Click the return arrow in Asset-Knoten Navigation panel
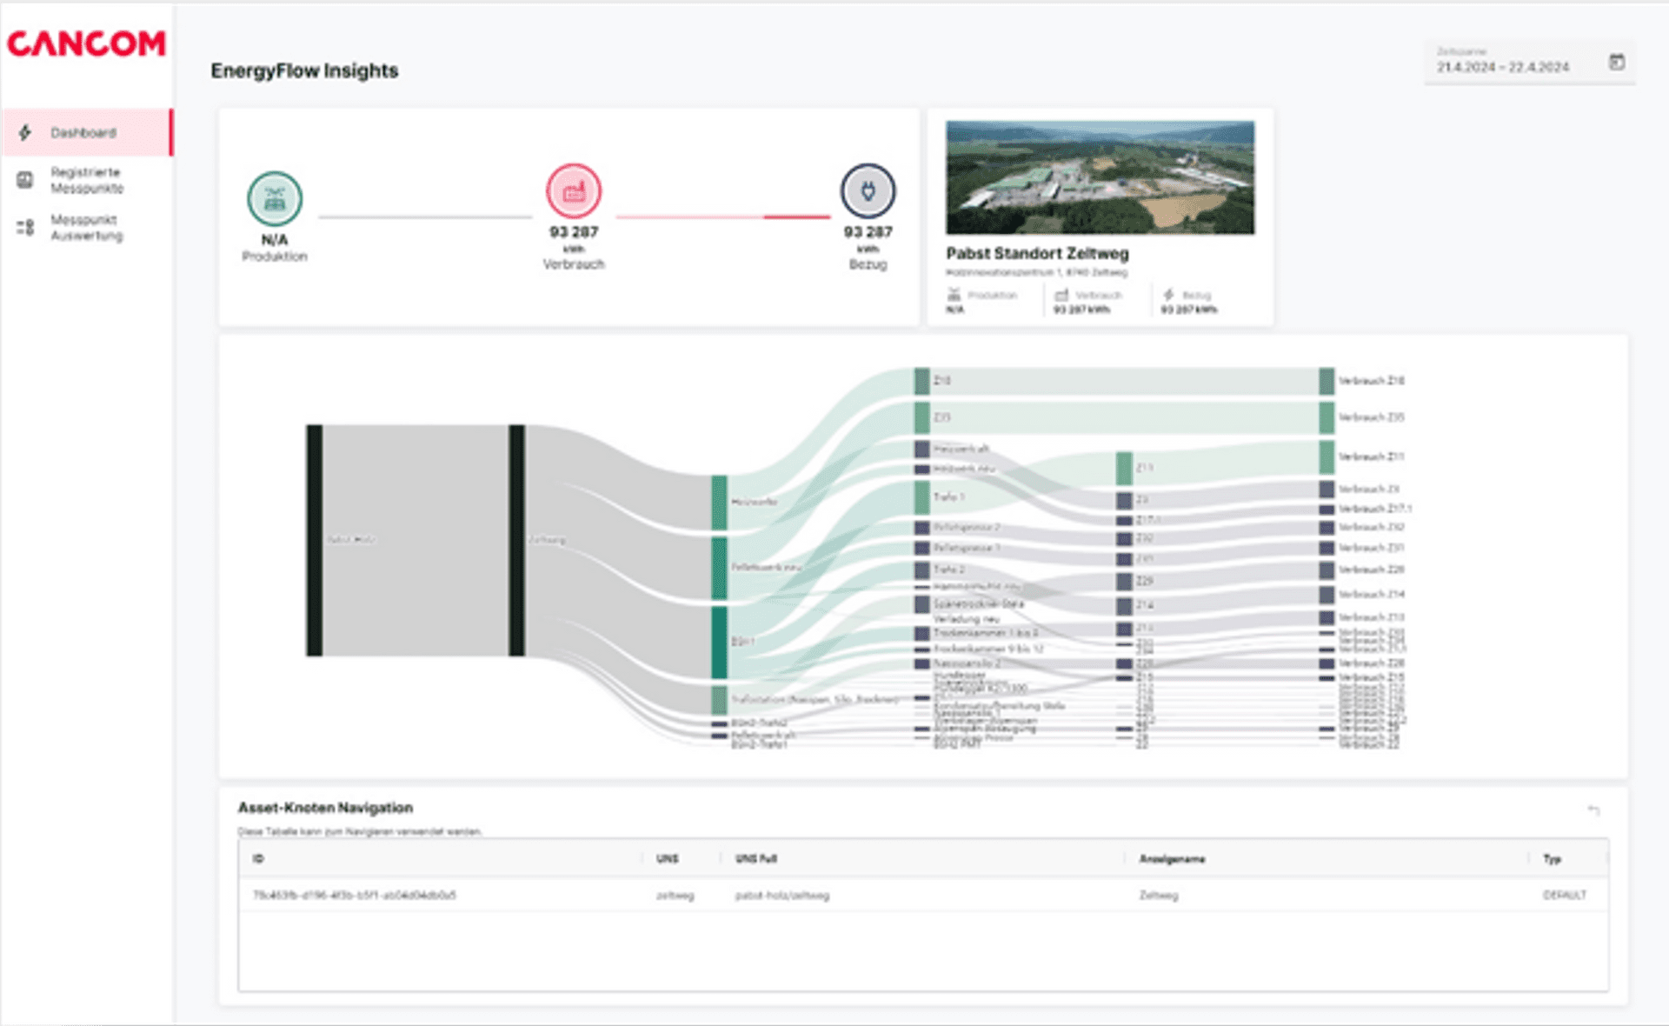This screenshot has width=1669, height=1026. click(1595, 809)
